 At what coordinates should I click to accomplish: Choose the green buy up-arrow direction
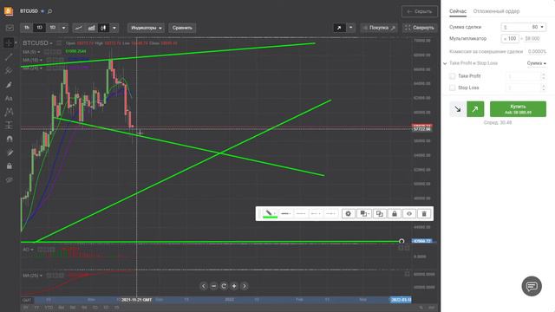coord(475,109)
